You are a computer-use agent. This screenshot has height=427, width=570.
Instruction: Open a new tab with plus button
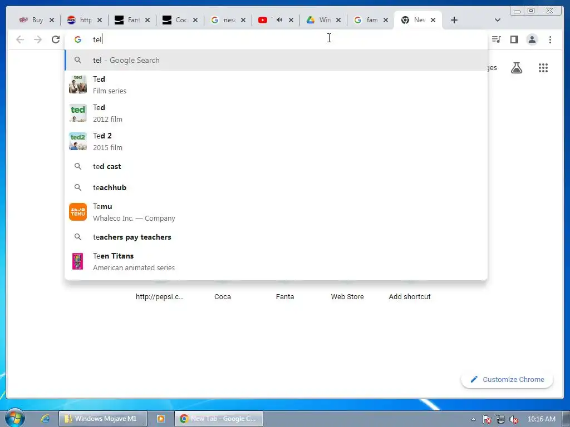click(454, 20)
